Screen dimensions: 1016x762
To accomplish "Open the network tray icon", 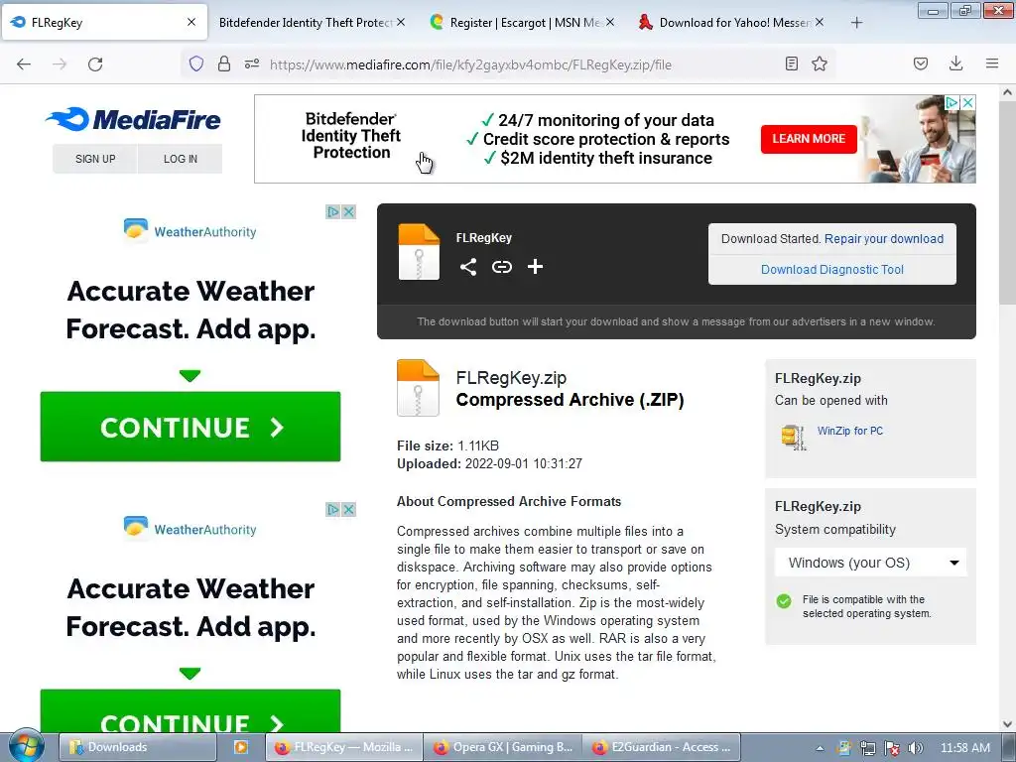I will (867, 748).
